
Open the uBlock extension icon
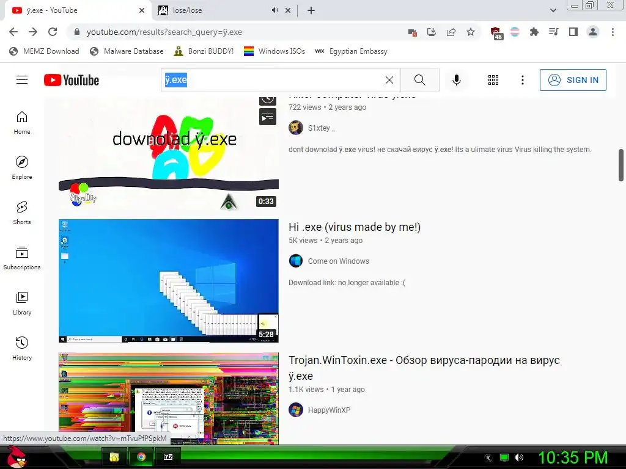pyautogui.click(x=496, y=33)
